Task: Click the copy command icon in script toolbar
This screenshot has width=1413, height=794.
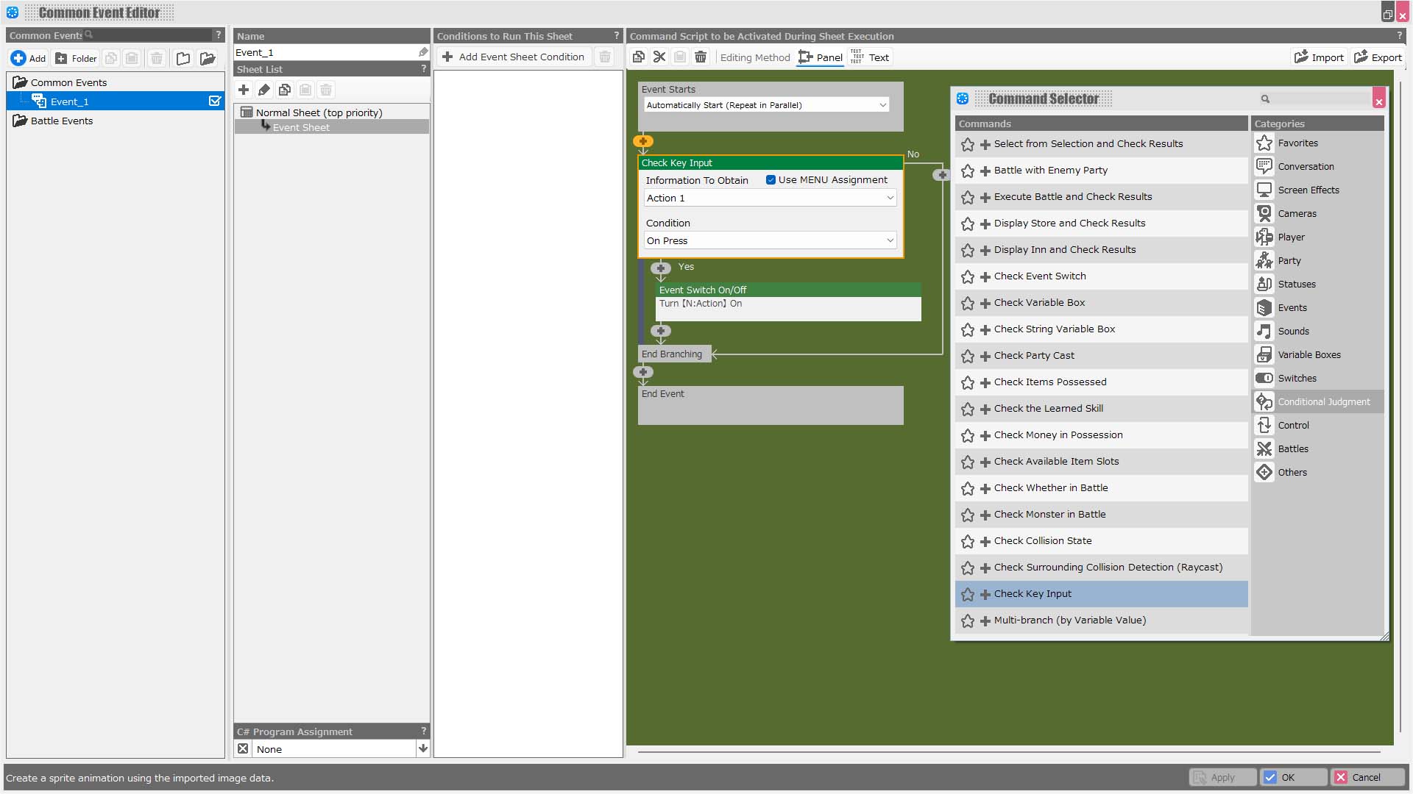Action: (x=639, y=57)
